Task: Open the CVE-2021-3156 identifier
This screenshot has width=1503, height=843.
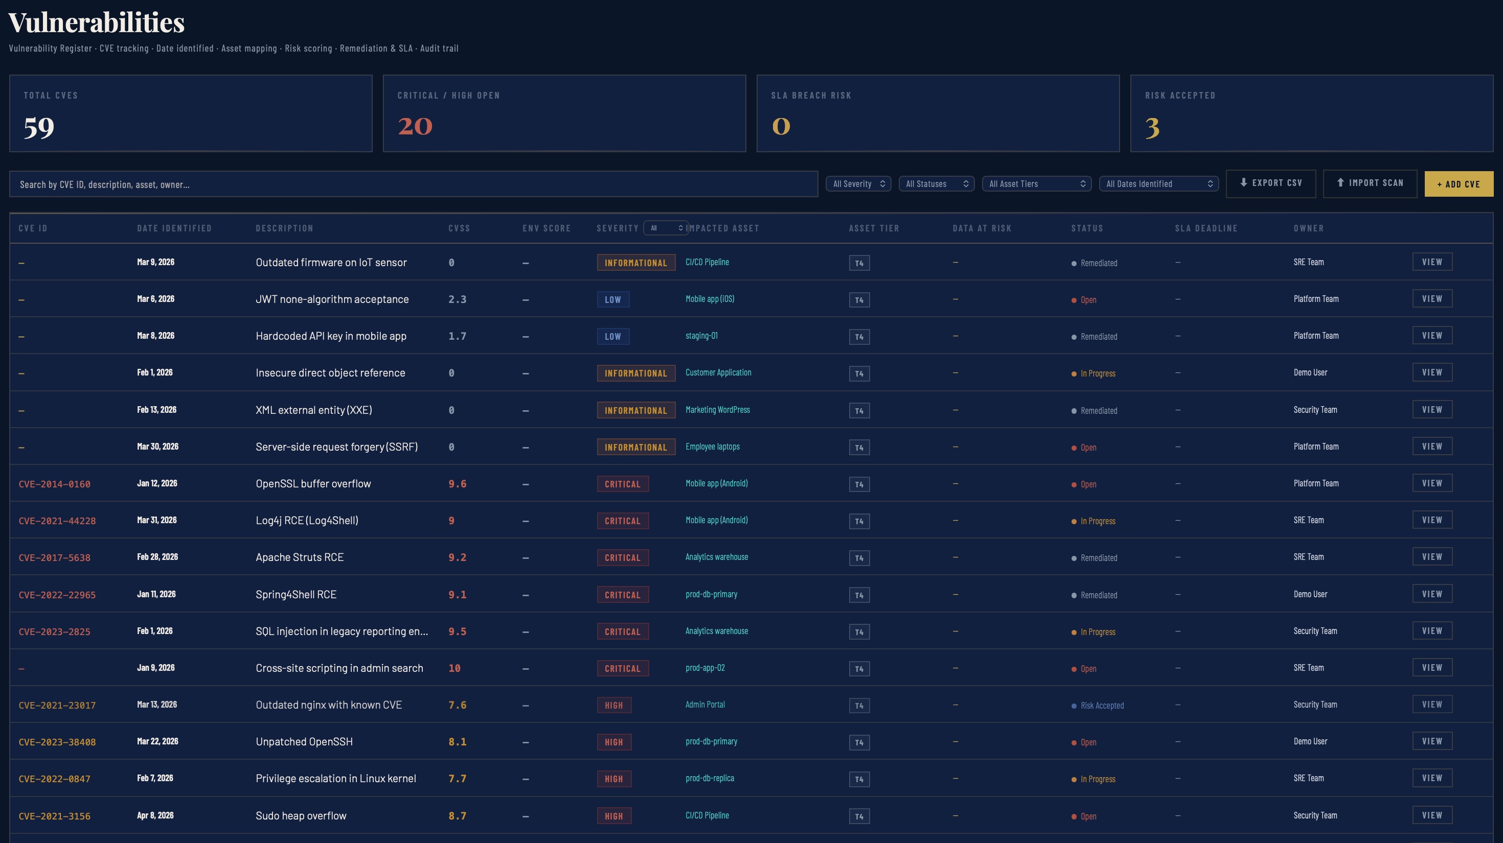Action: [x=54, y=815]
